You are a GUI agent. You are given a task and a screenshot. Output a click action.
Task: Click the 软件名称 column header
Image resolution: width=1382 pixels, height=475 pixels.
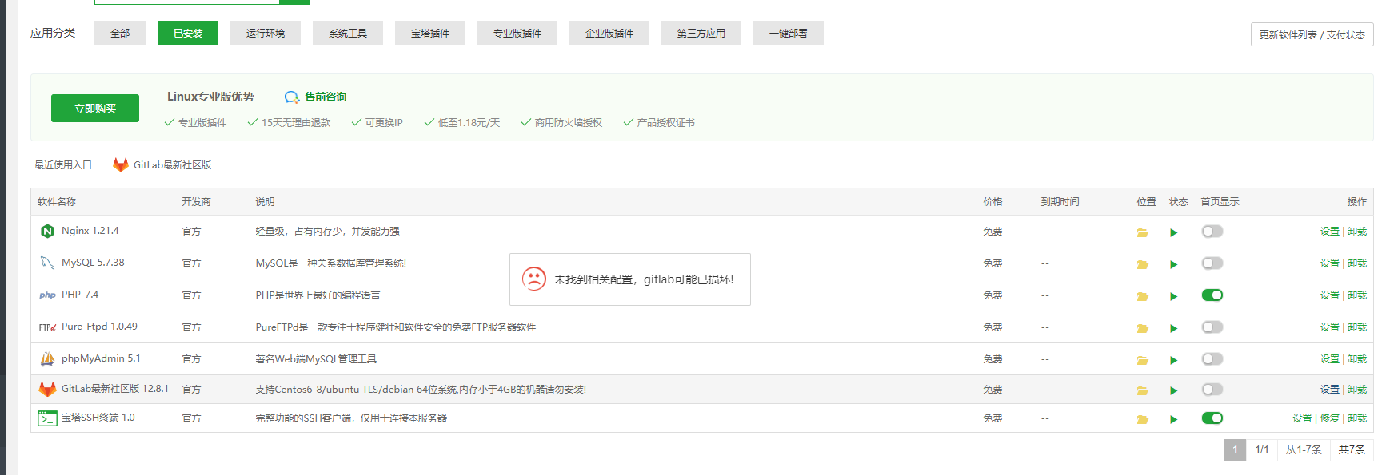57,202
